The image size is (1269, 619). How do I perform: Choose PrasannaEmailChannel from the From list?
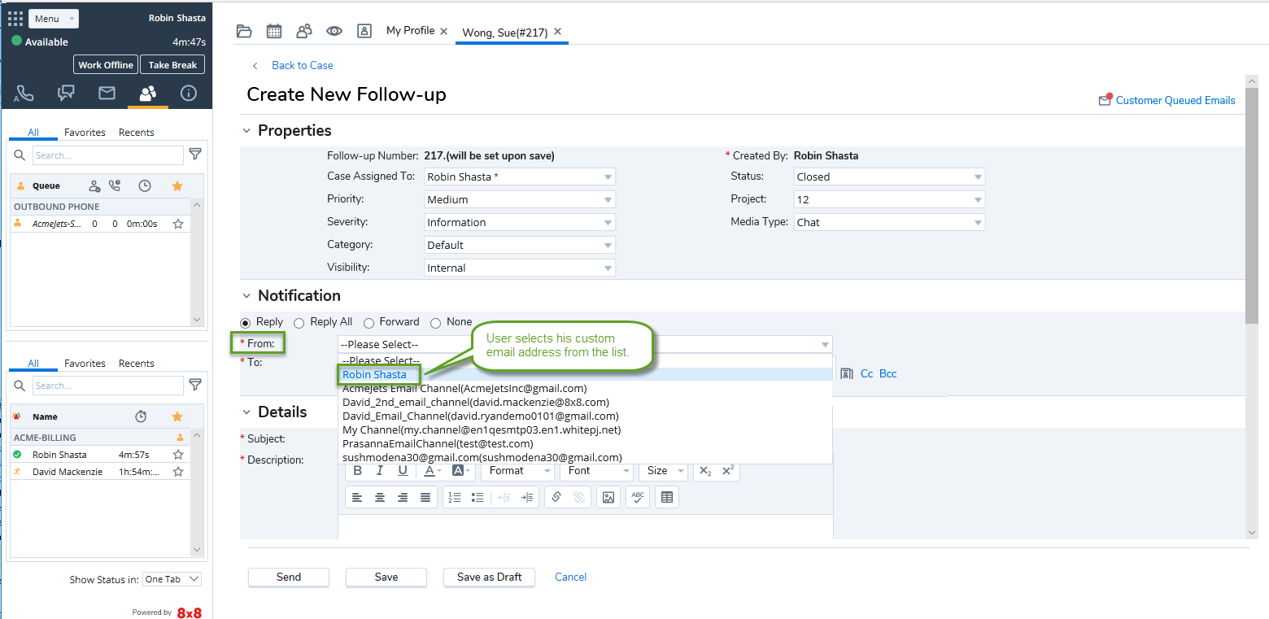point(438,443)
